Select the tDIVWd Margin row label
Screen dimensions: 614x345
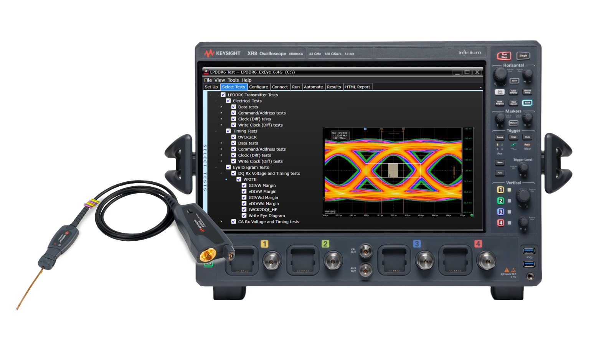click(x=263, y=197)
